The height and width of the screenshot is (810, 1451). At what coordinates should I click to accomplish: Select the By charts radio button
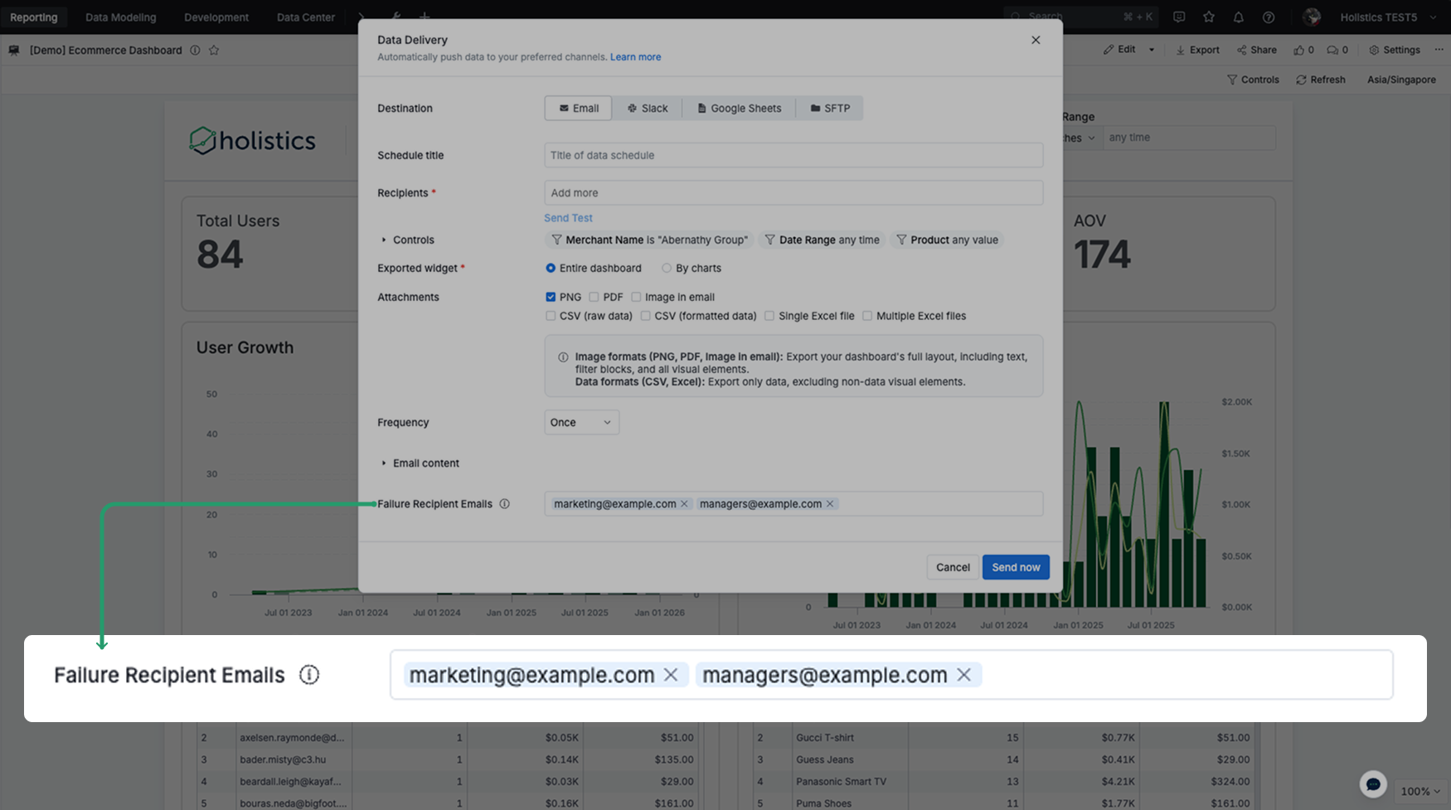click(x=667, y=268)
